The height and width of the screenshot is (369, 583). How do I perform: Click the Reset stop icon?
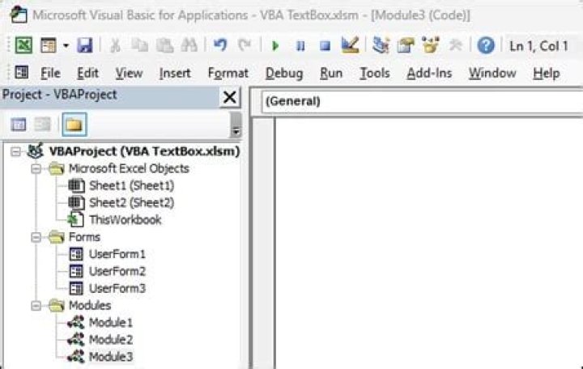tap(325, 45)
